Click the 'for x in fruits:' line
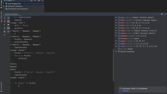The height and width of the screenshot is (94, 167). coord(23,56)
